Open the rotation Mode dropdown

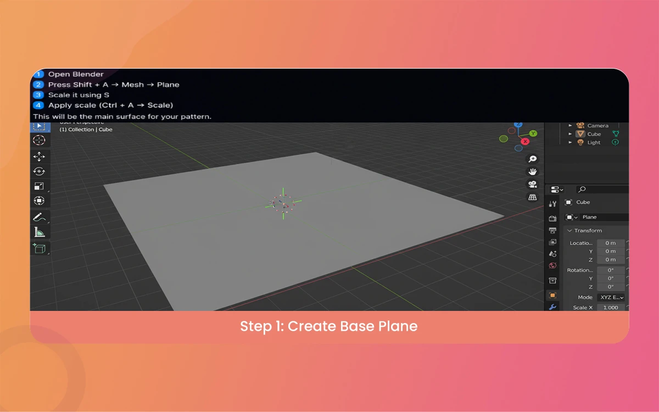(x=611, y=297)
